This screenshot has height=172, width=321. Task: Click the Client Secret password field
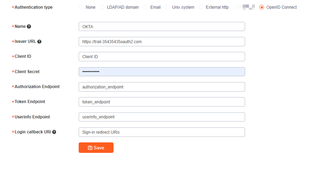pos(162,72)
